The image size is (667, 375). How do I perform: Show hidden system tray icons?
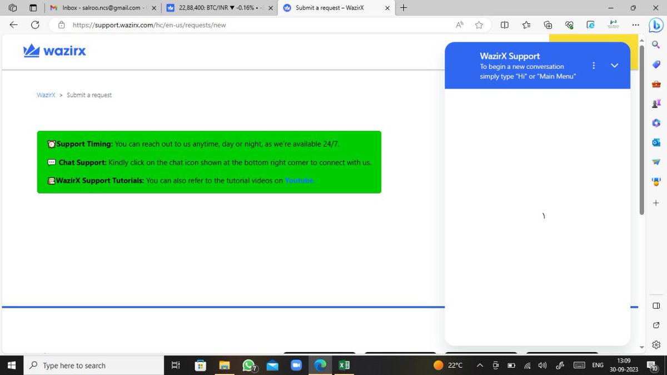pos(480,365)
